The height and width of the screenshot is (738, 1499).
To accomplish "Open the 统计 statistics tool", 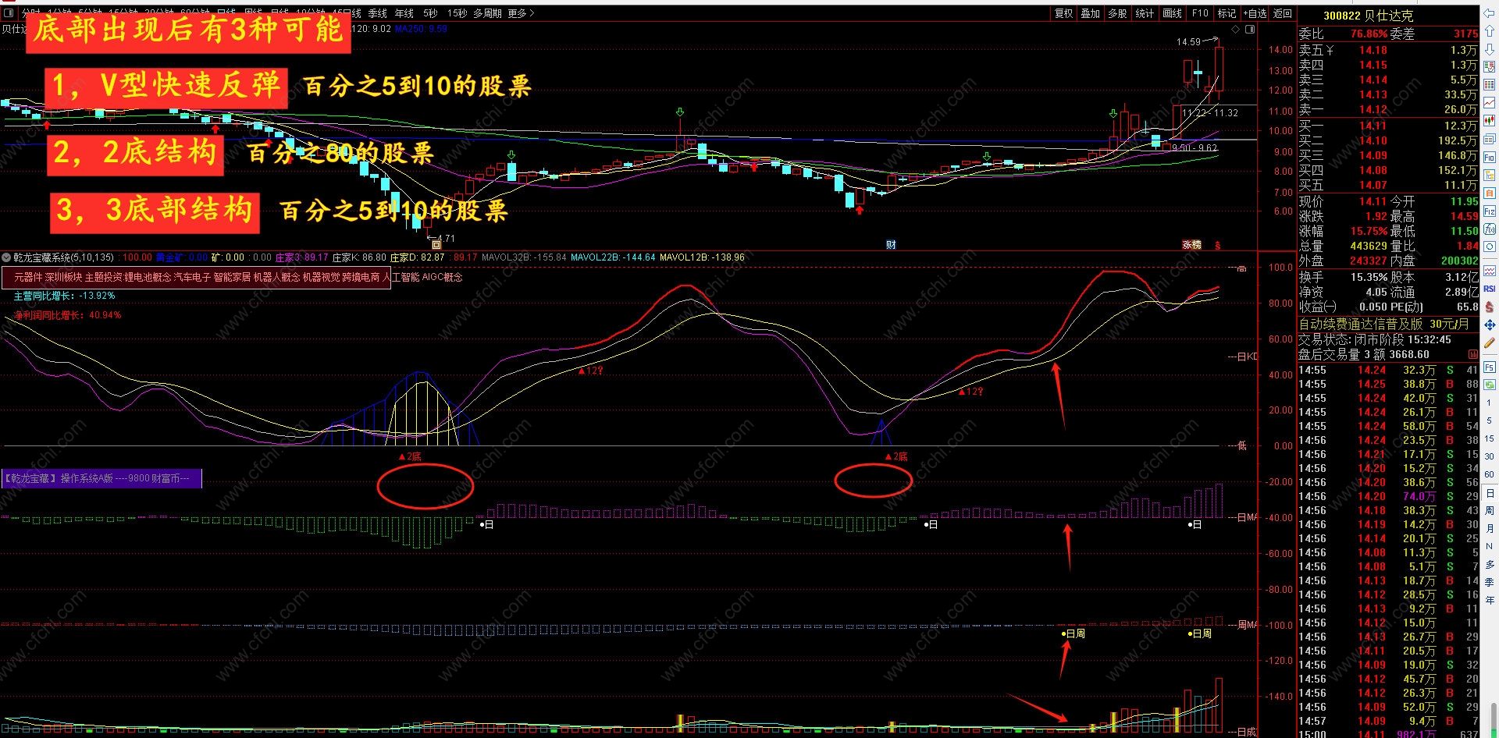I will coord(1145,13).
